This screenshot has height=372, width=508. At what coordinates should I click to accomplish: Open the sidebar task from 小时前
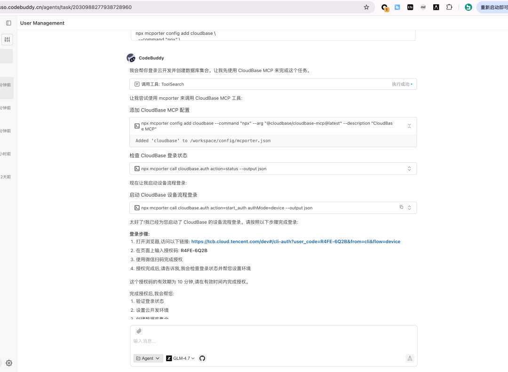6,154
